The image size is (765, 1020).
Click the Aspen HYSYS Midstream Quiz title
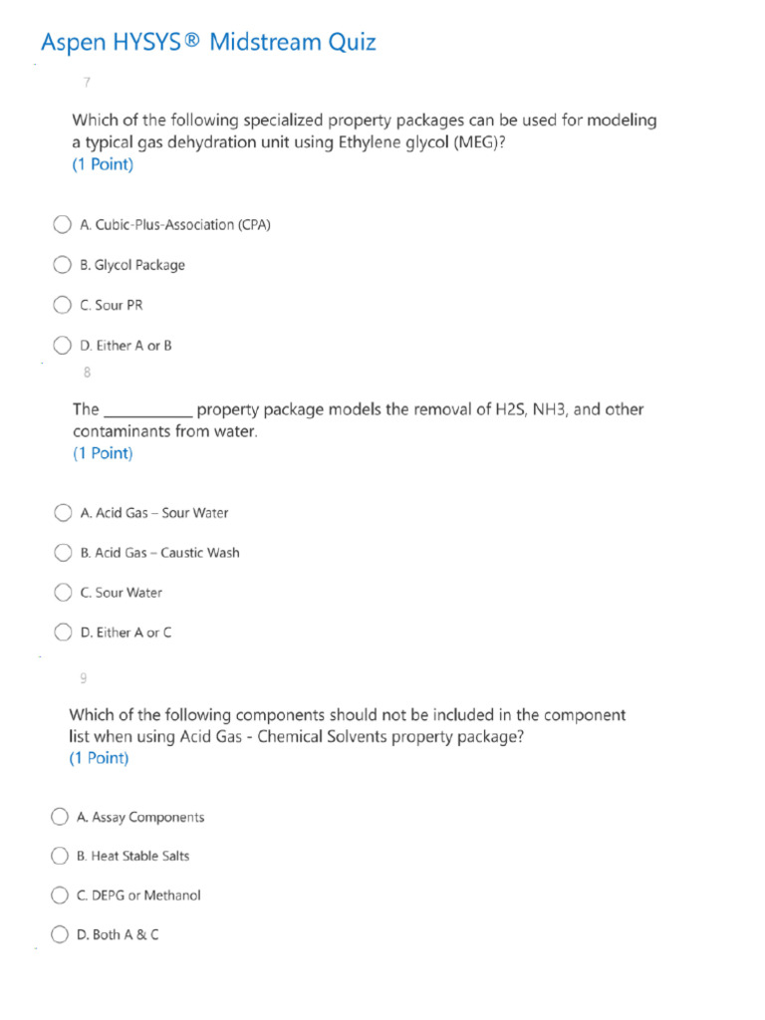coord(208,42)
